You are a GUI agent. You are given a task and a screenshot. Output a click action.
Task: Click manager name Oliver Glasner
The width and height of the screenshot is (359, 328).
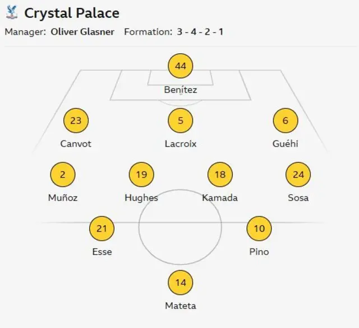(82, 32)
